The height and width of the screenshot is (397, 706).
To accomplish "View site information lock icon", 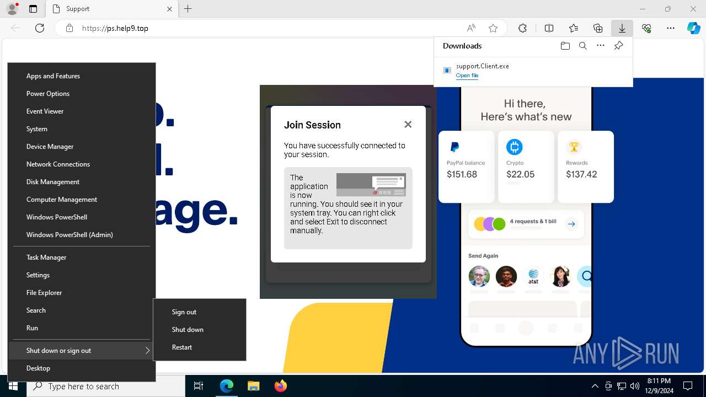I will coord(69,28).
